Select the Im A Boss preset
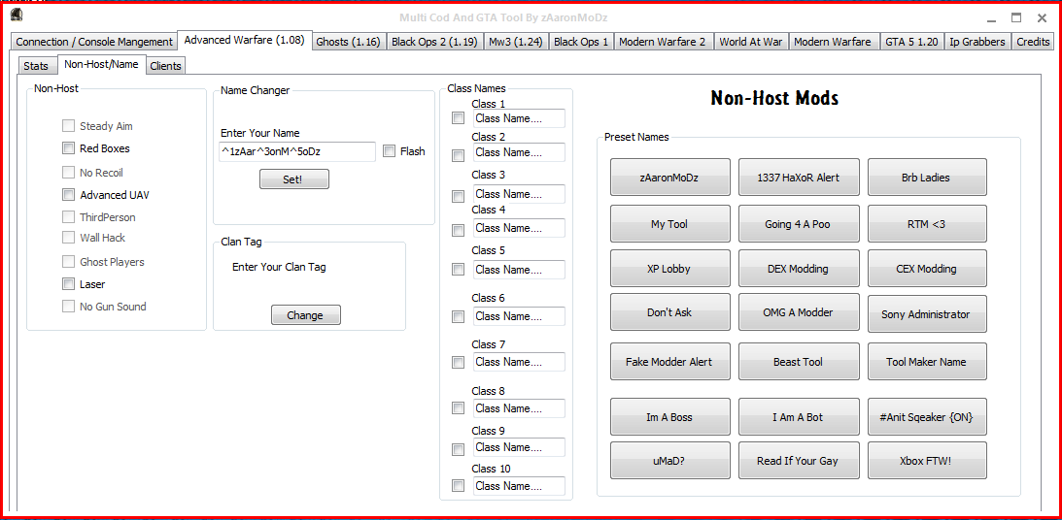The height and width of the screenshot is (520, 1062). pos(669,417)
